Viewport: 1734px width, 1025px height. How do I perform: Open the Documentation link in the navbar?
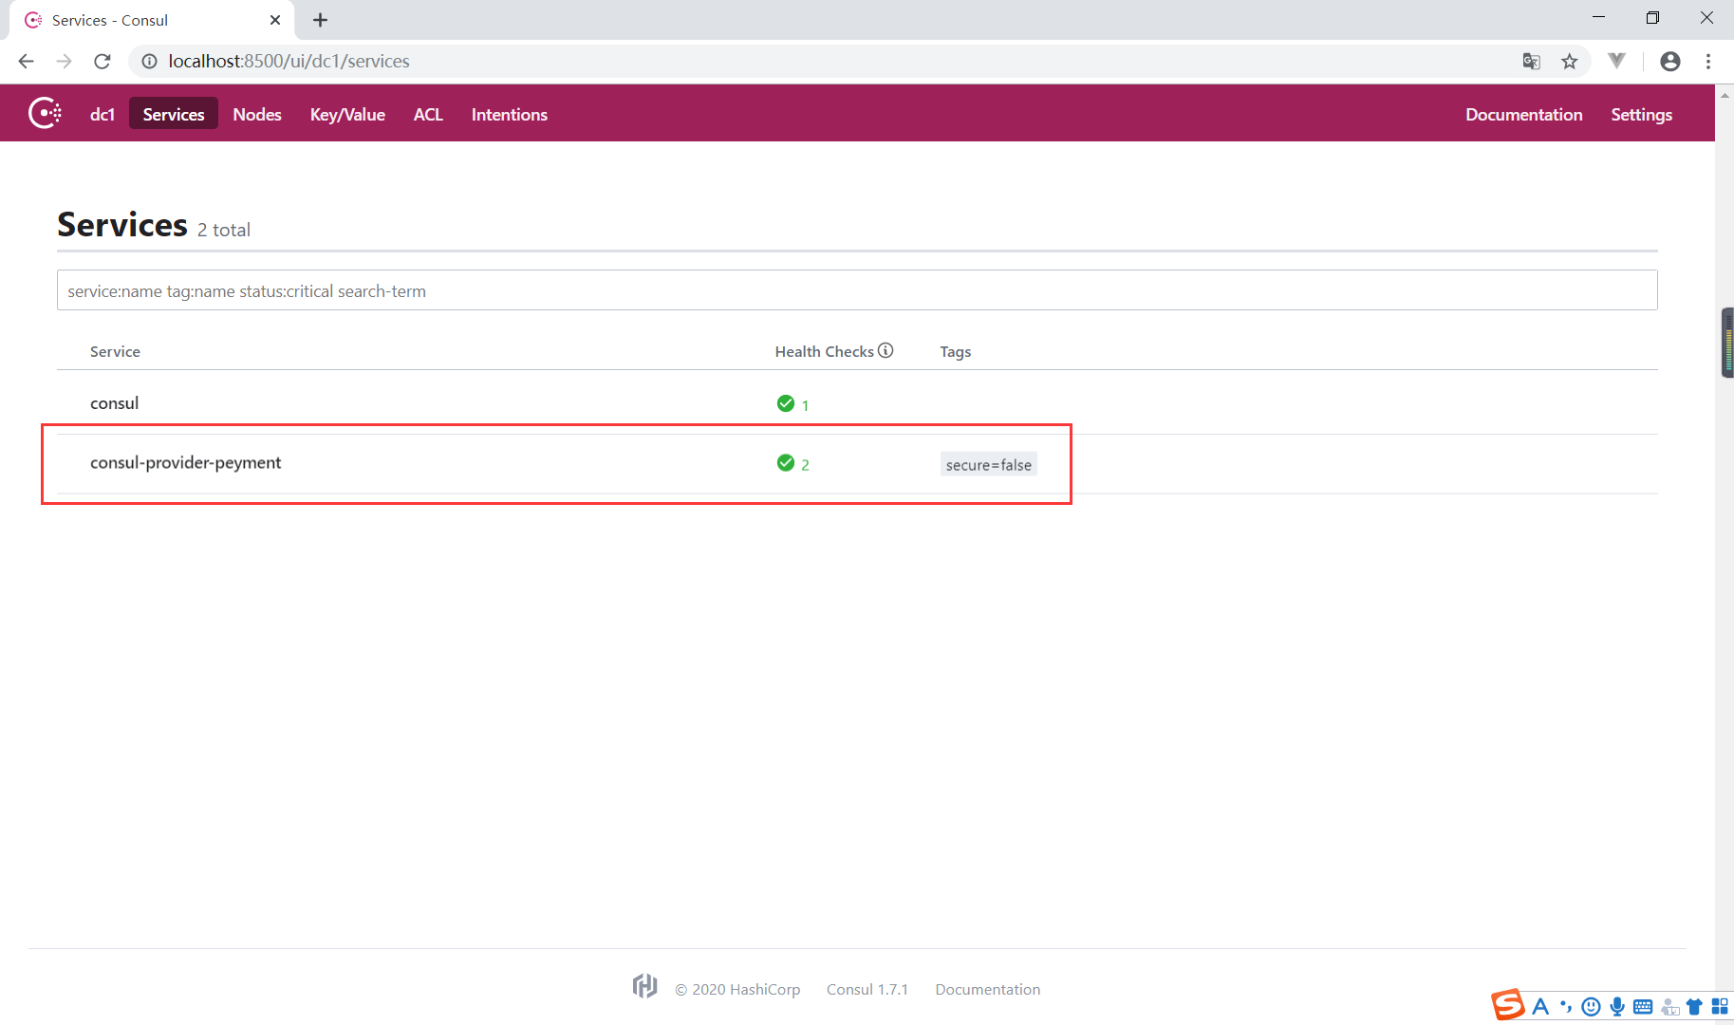coord(1524,114)
